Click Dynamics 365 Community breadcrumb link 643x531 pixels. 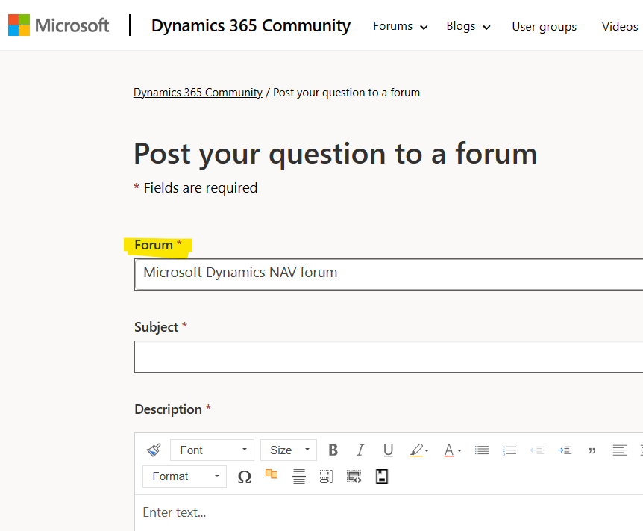pos(198,93)
